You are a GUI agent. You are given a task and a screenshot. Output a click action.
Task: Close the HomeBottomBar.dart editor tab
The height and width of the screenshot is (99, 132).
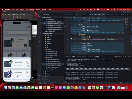click(x=105, y=15)
